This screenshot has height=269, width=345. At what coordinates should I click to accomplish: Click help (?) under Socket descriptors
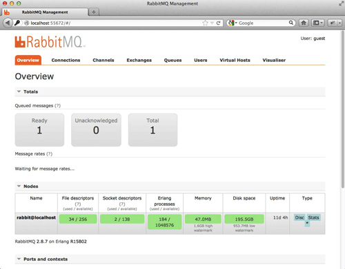pos(122,204)
